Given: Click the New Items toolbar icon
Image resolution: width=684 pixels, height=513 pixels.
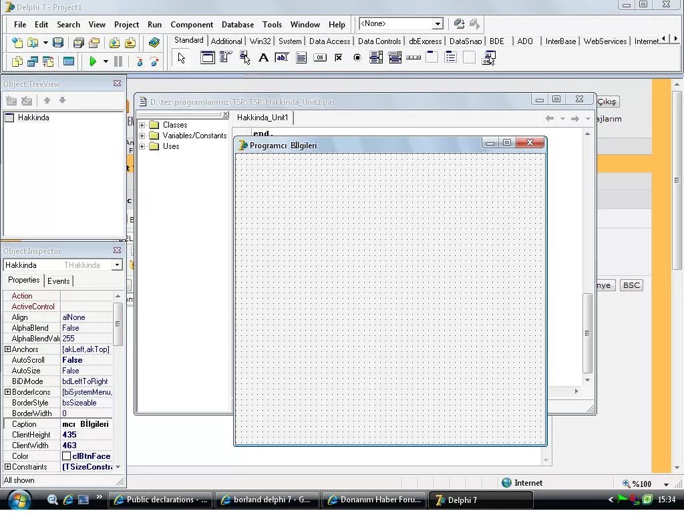Looking at the screenshot, I should [x=17, y=43].
